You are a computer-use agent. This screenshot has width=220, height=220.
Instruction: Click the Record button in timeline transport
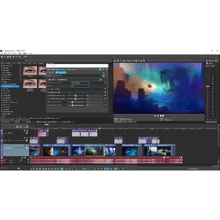(x=31, y=169)
